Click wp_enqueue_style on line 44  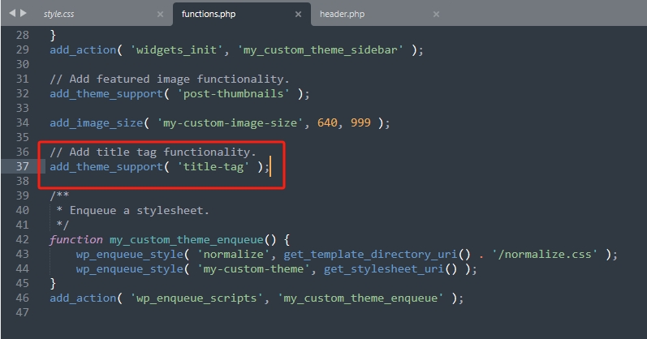[x=130, y=269]
